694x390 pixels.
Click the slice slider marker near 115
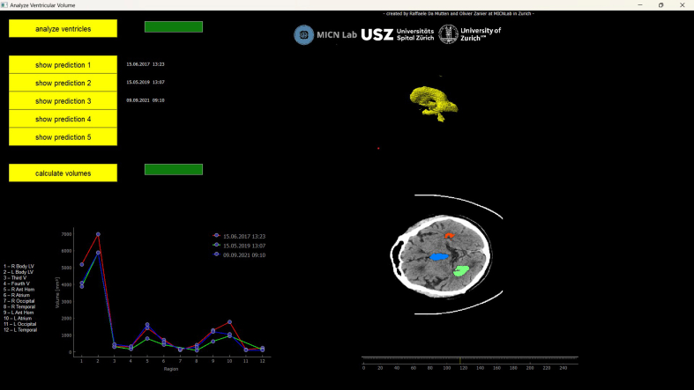[459, 360]
